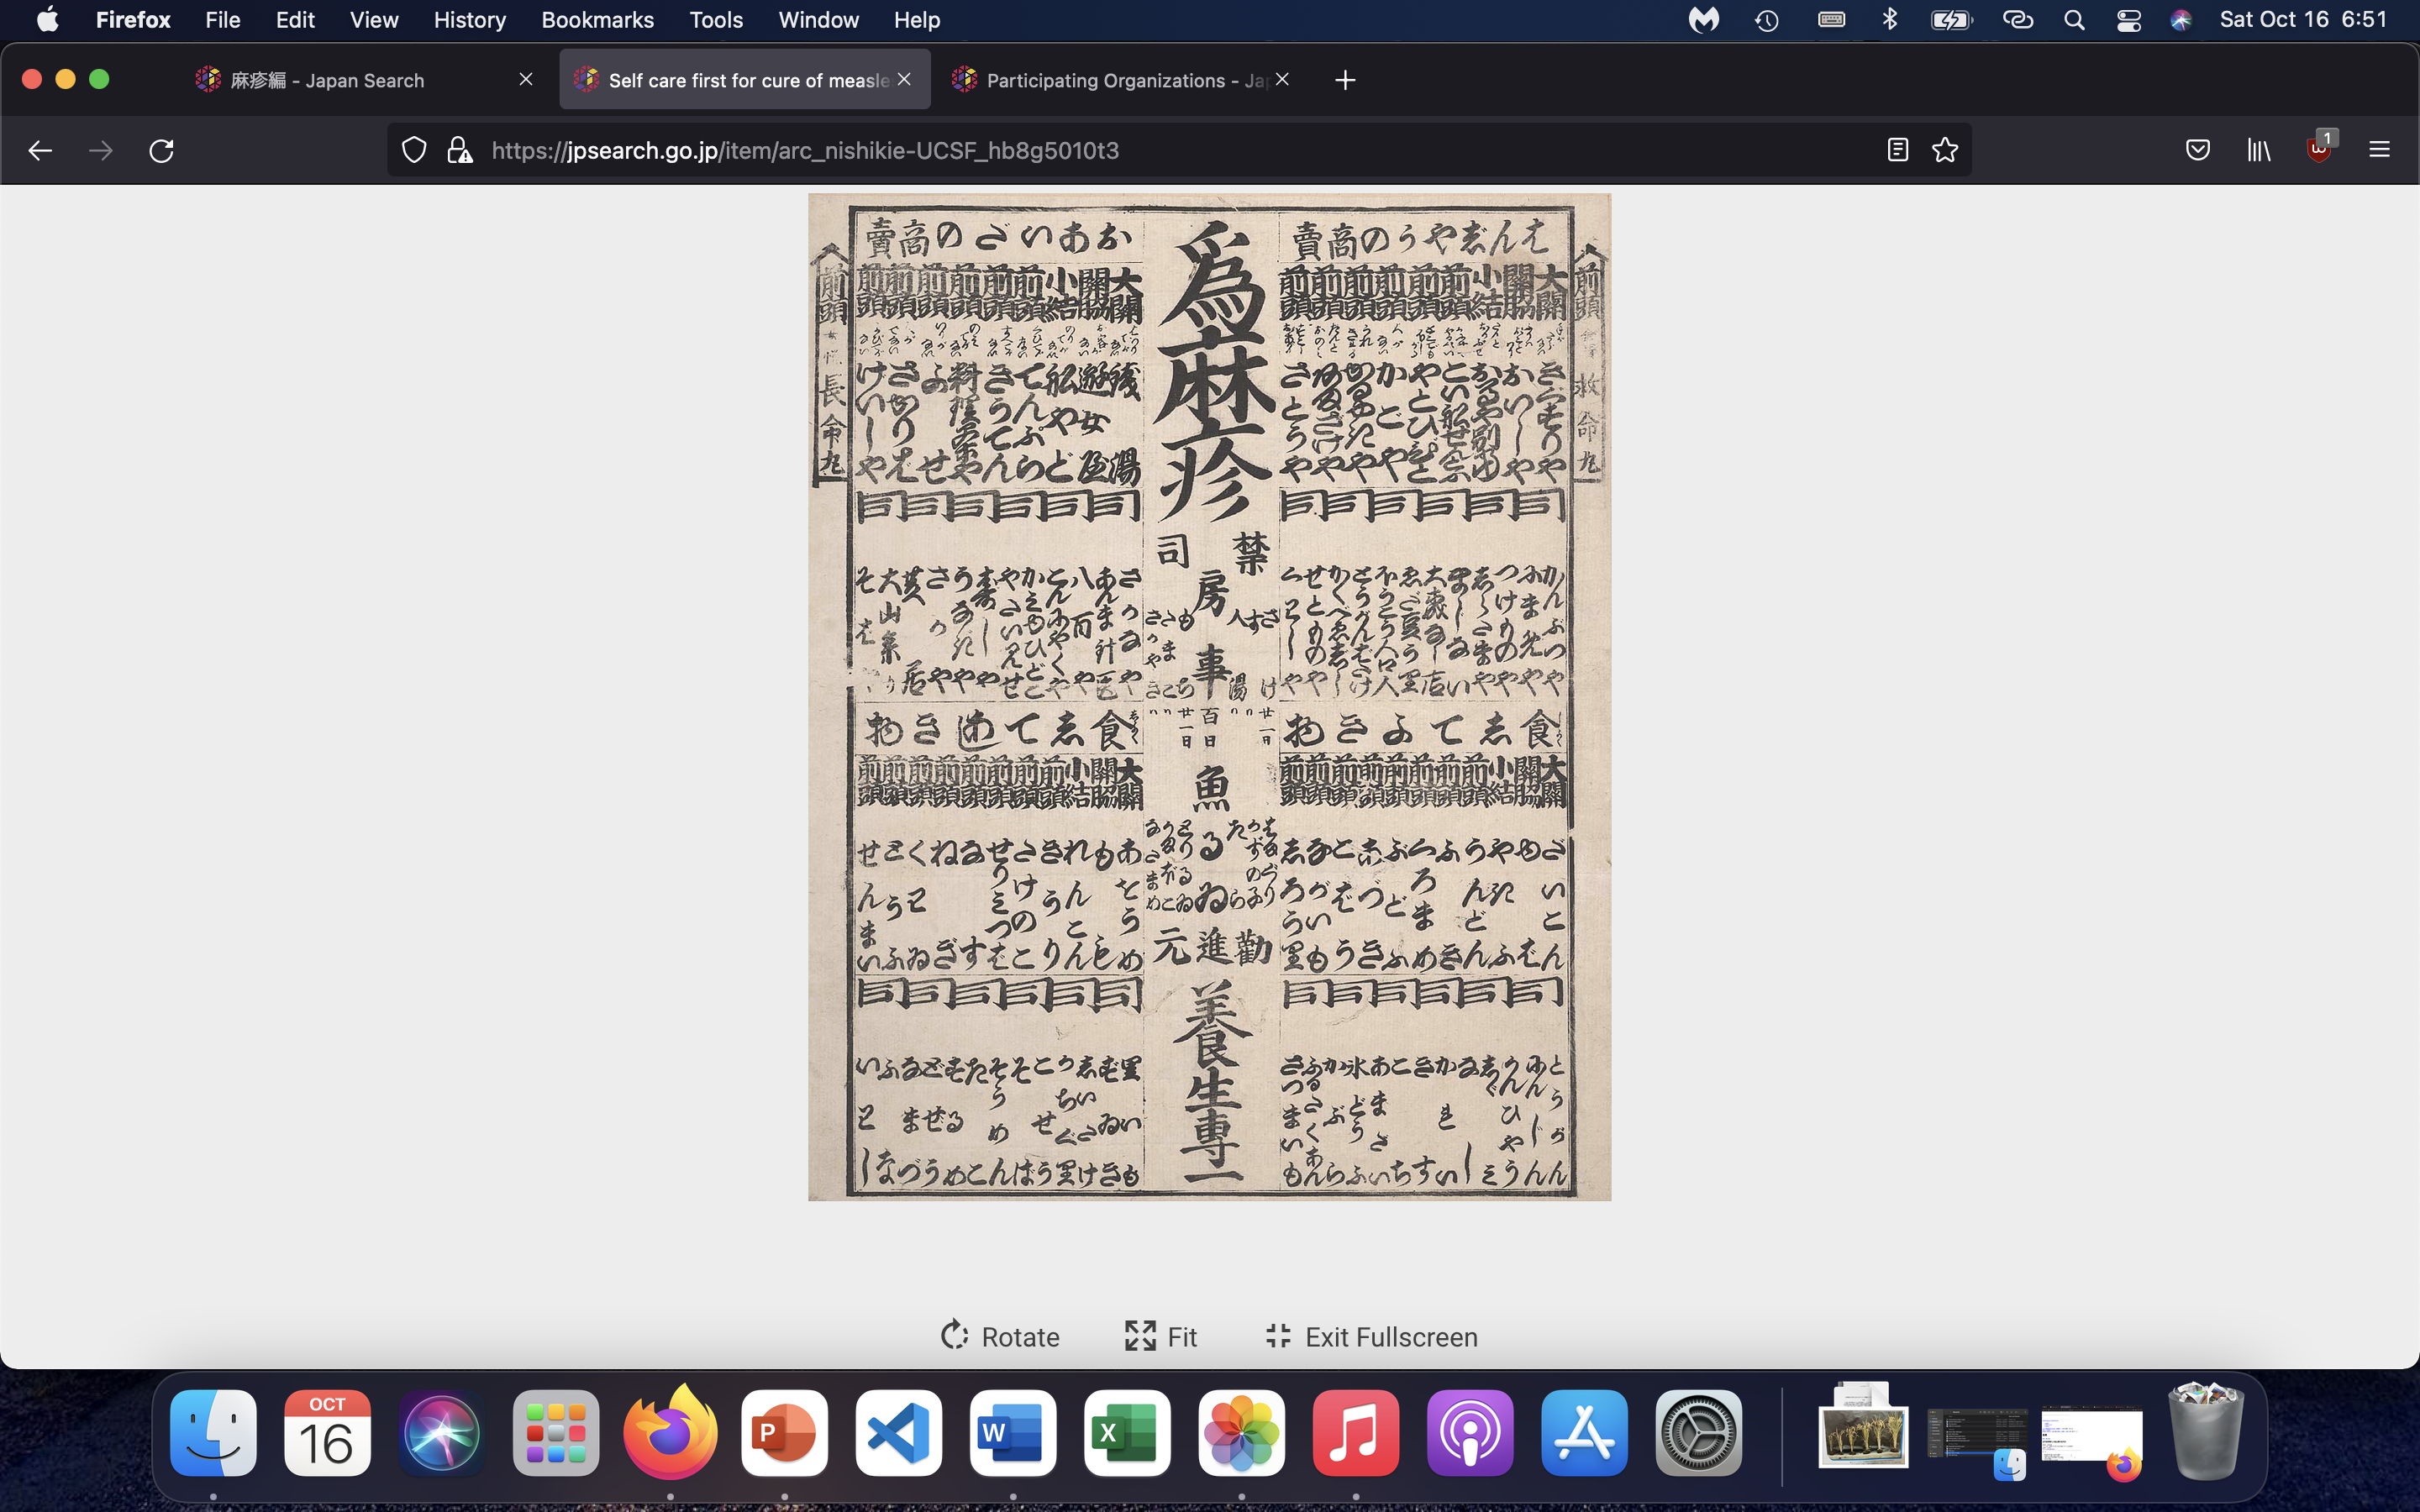
Task: Click the tracking protection shield icon
Action: tap(414, 150)
